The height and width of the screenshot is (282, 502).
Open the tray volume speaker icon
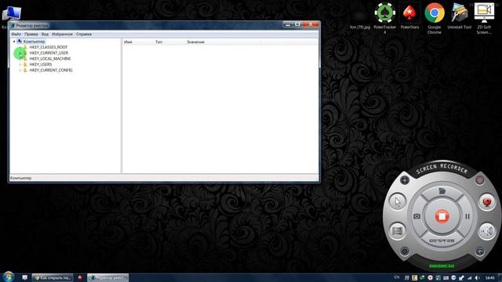click(477, 278)
